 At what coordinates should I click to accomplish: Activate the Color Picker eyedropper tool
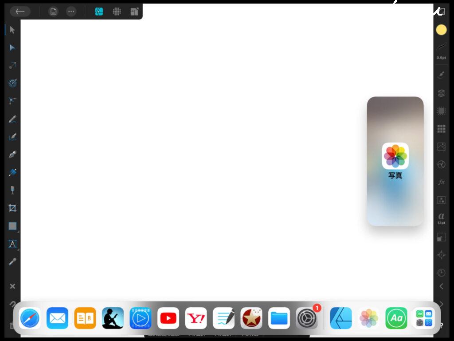point(12,262)
